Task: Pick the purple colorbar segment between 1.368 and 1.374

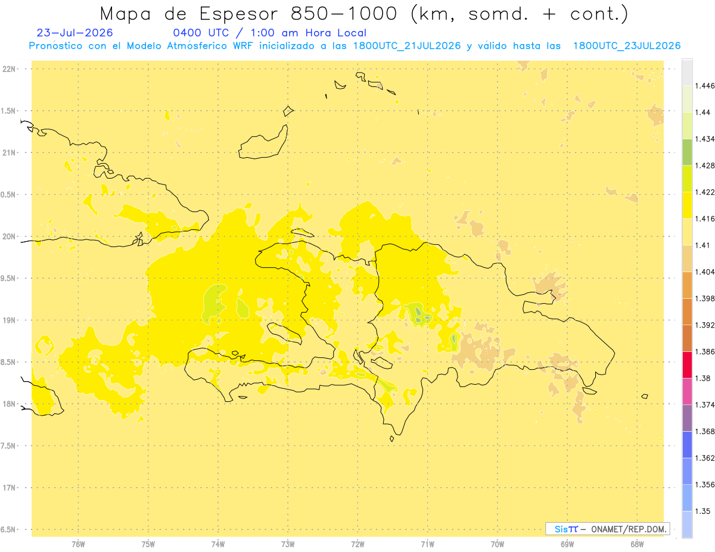Action: tap(687, 418)
